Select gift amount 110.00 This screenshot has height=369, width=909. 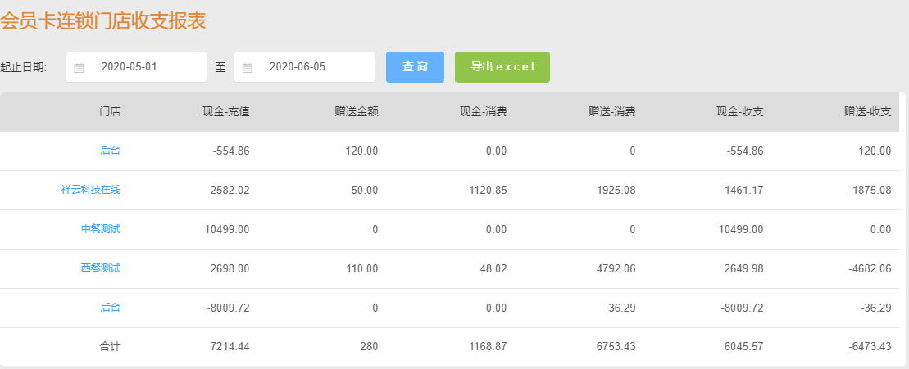pos(363,268)
